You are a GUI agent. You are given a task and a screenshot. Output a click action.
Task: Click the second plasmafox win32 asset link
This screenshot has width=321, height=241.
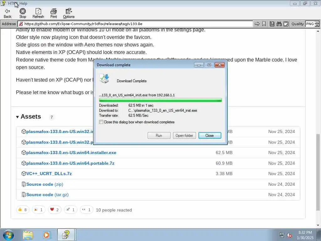60,142
